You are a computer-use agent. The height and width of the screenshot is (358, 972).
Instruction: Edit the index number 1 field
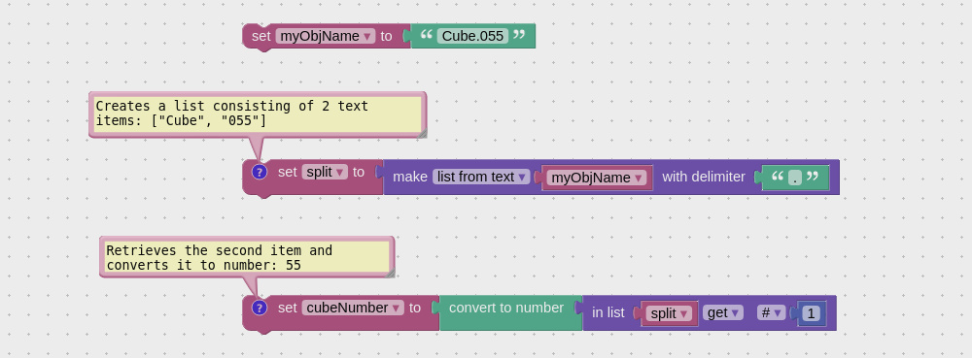click(x=811, y=313)
